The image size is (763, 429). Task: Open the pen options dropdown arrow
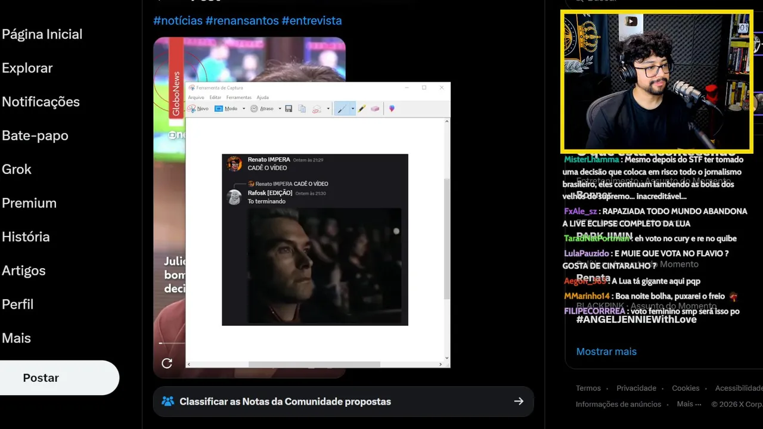click(352, 108)
